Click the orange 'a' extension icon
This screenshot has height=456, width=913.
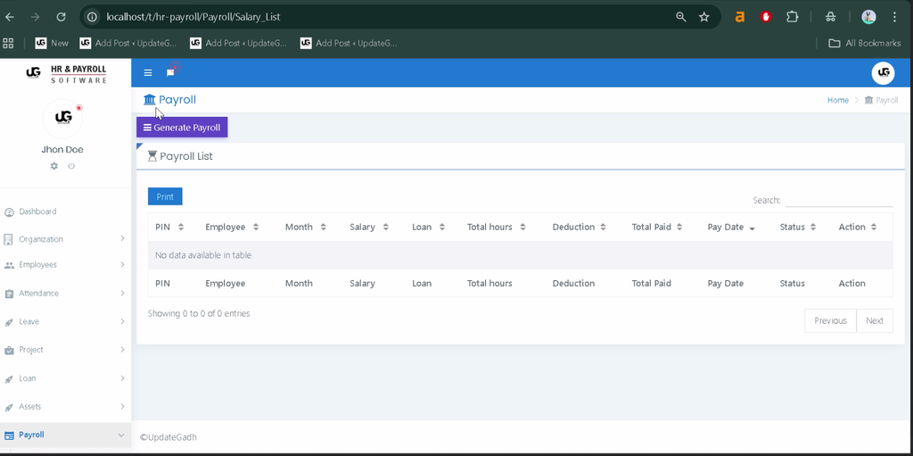[739, 17]
